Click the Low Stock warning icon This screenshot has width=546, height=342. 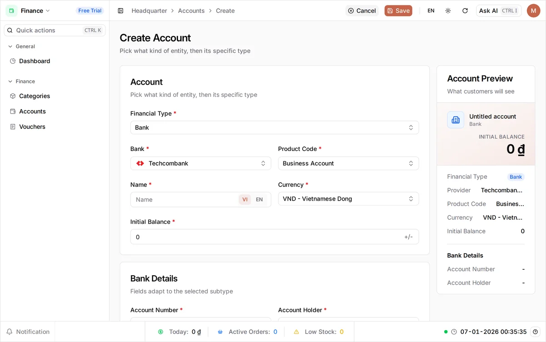pyautogui.click(x=297, y=332)
